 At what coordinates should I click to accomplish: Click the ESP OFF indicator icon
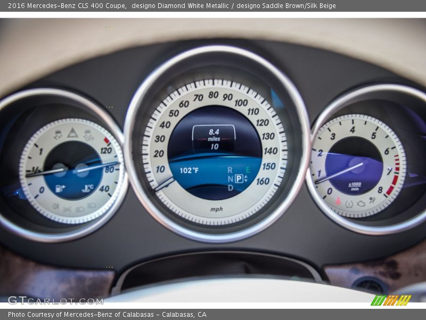click(88, 135)
